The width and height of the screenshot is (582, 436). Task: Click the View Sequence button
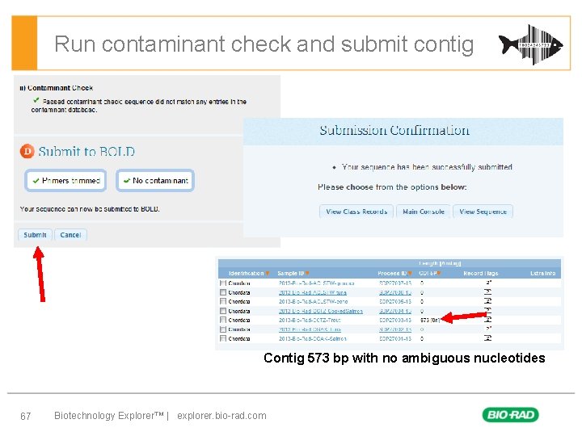click(x=483, y=212)
